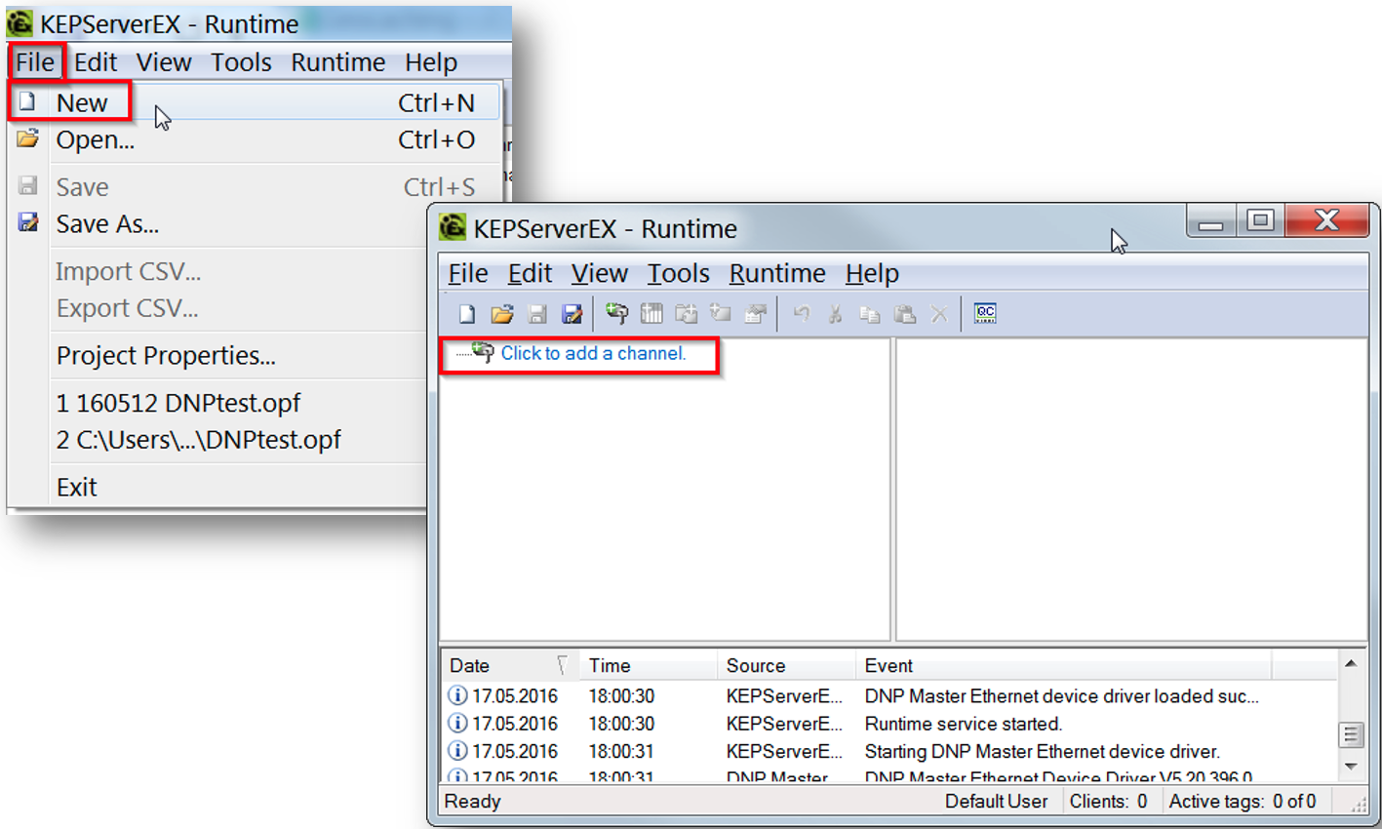
Task: Select 'Starting DNP Master Ethernet device driver.' event
Action: 1043,751
